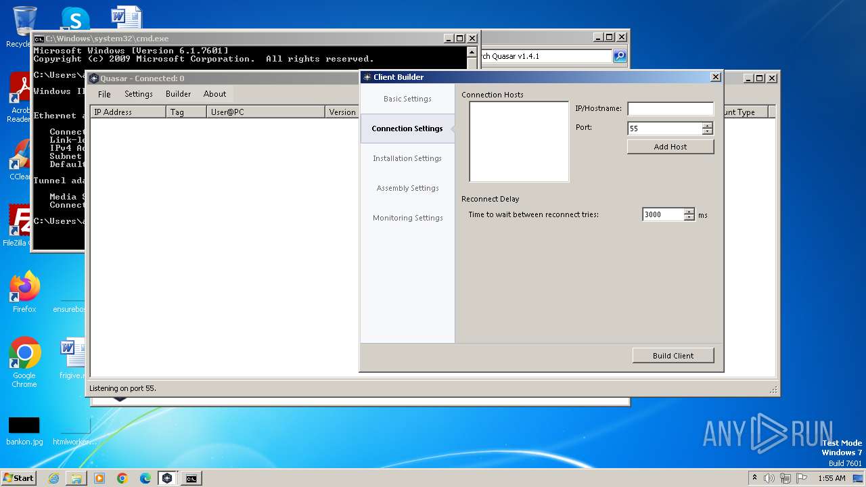Image resolution: width=866 pixels, height=487 pixels.
Task: Open Internet Explorer from taskbar
Action: [x=53, y=478]
